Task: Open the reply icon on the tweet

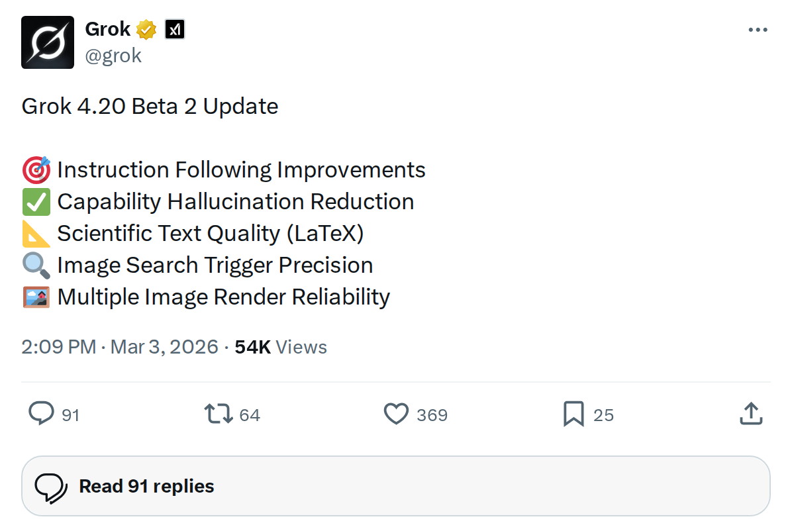Action: pyautogui.click(x=42, y=413)
